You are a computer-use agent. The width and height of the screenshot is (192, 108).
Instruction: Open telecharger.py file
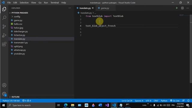[x=21, y=31]
